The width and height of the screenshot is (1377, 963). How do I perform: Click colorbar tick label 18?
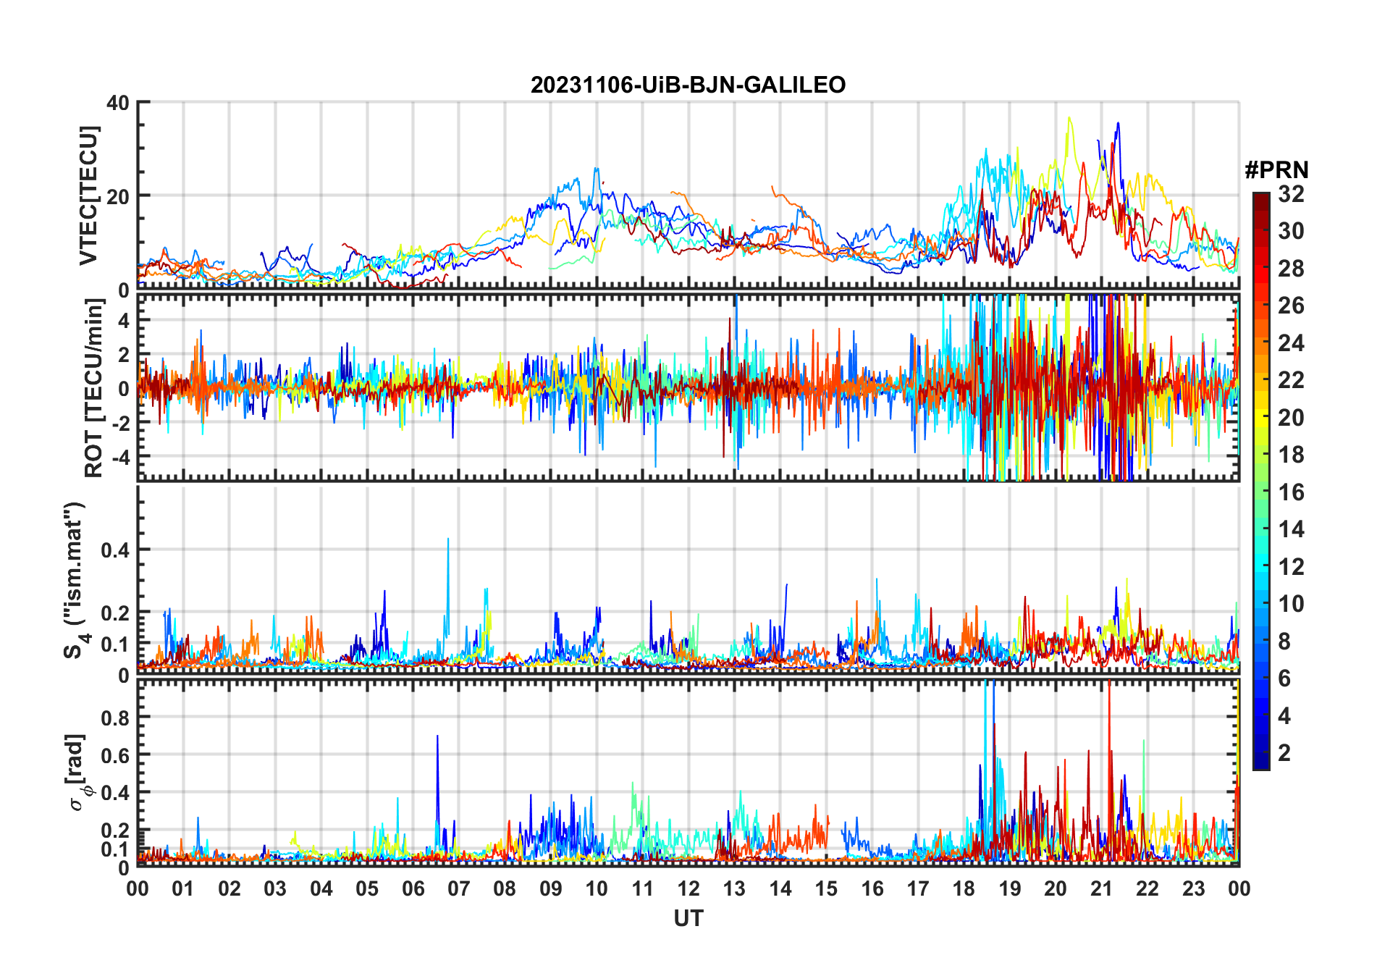pos(1291,455)
